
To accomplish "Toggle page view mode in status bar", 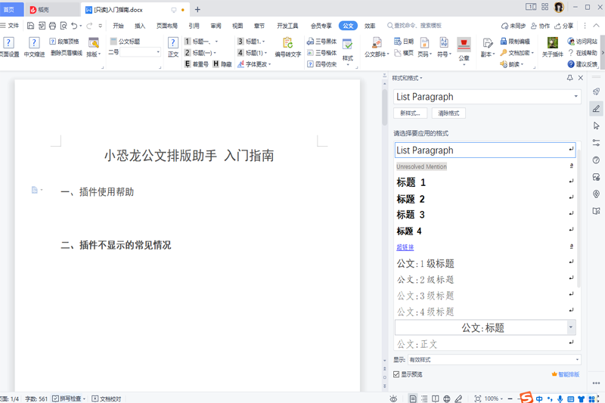I will click(413, 398).
